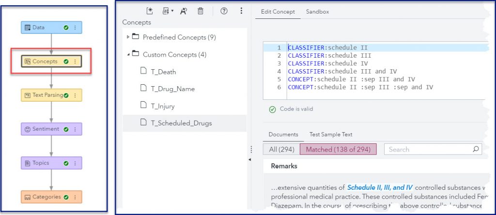
Task: Filter to Matched (138 of 294) documents
Action: [338, 150]
